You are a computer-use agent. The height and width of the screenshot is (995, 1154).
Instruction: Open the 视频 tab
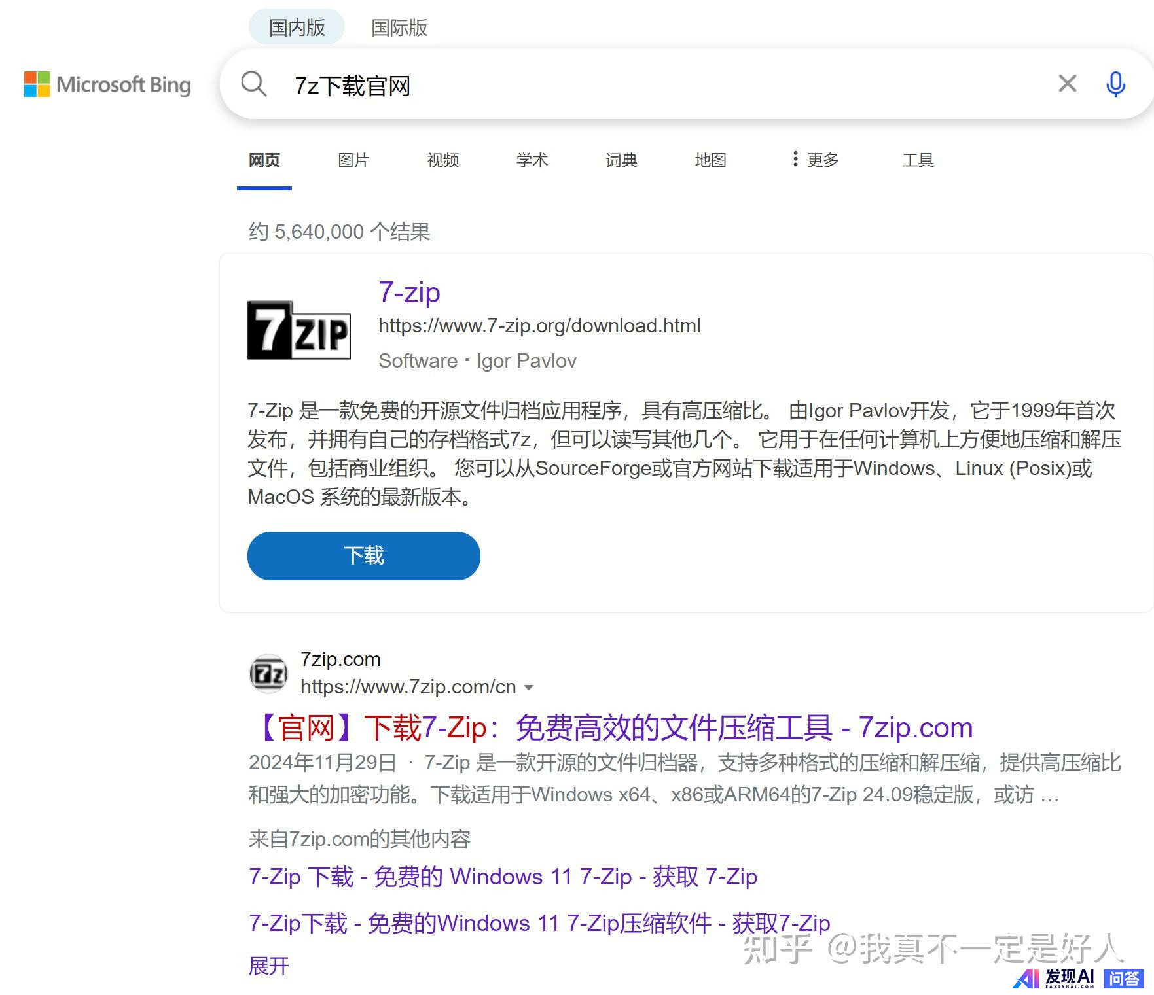[x=443, y=160]
